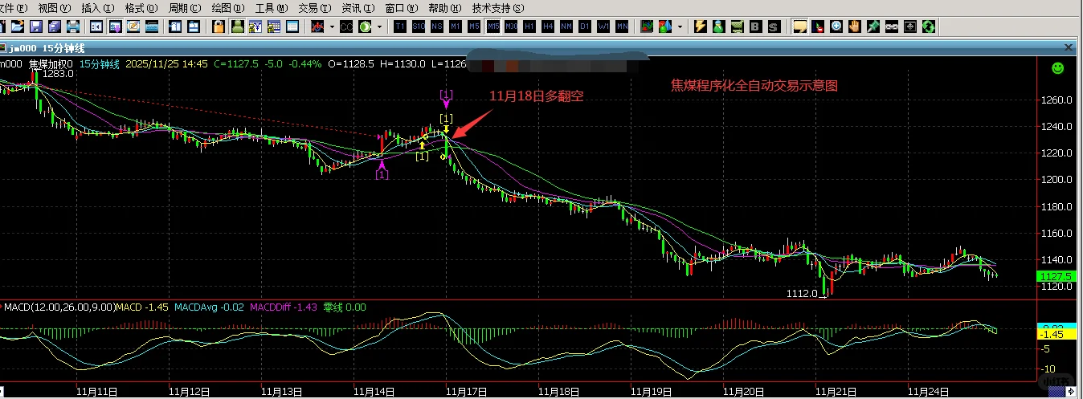Click the green trader account icon
The width and height of the screenshot is (1083, 399).
pos(238,26)
